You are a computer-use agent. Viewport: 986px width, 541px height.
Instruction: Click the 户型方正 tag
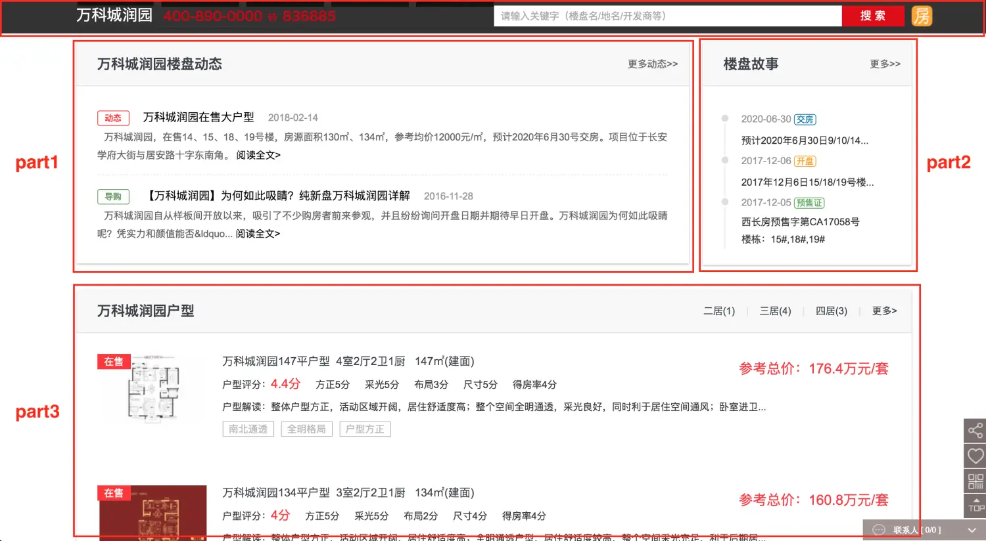(x=365, y=429)
